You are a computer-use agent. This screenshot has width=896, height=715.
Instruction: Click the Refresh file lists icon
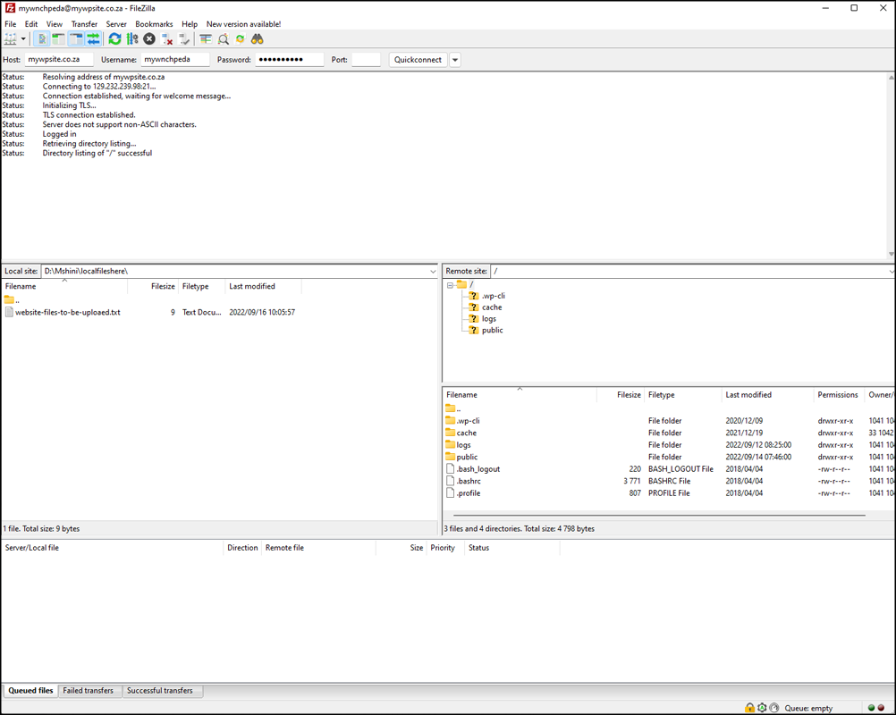tap(114, 39)
